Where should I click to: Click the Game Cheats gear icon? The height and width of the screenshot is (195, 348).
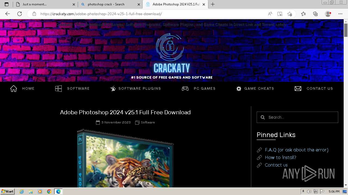(239, 89)
